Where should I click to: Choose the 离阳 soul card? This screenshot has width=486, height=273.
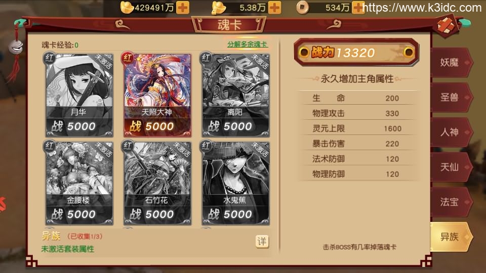click(x=235, y=95)
